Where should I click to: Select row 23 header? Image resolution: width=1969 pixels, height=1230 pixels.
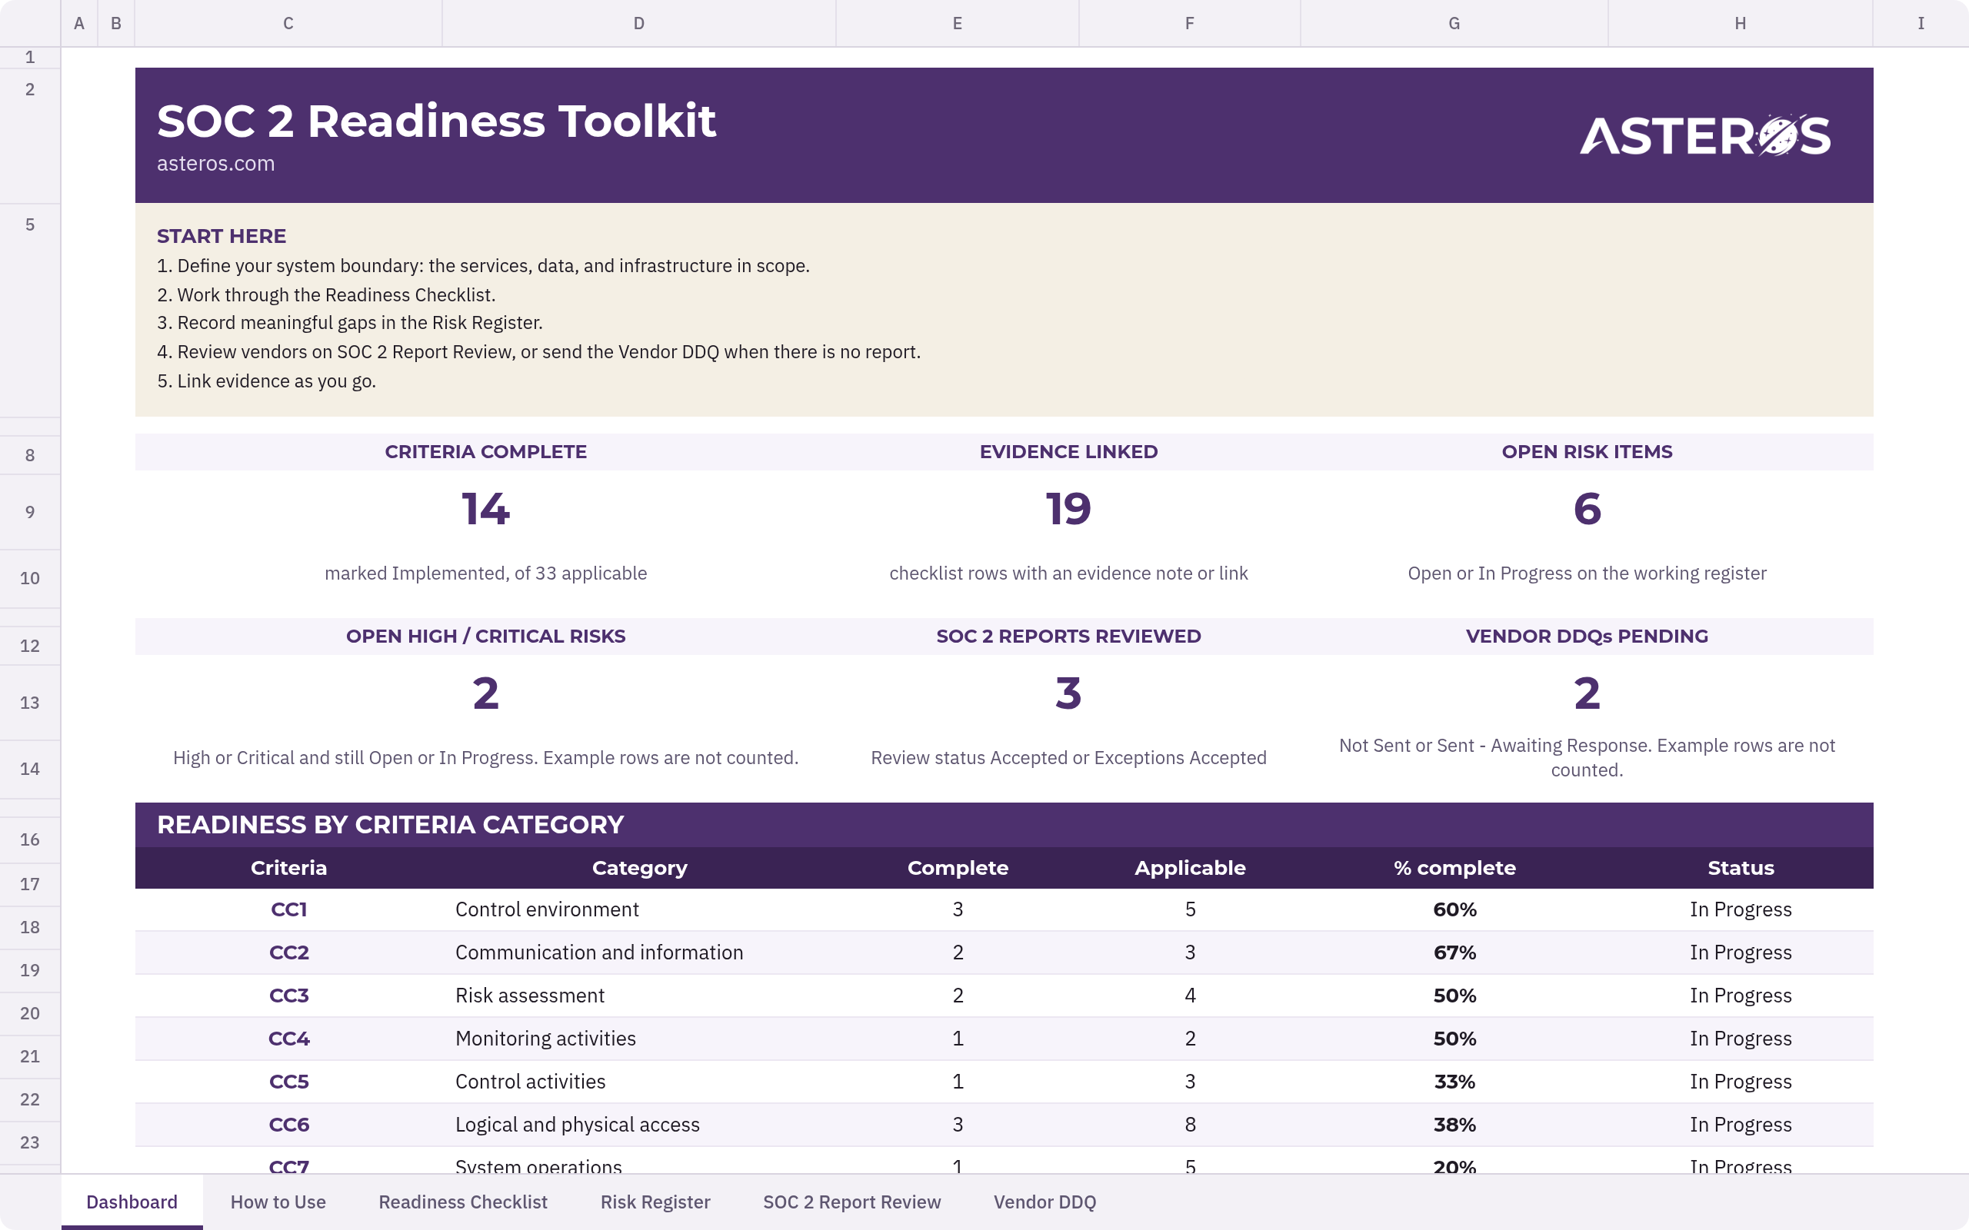[30, 1142]
